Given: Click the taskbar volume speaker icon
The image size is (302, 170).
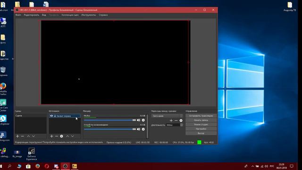Looking at the screenshot, I should coord(266,166).
